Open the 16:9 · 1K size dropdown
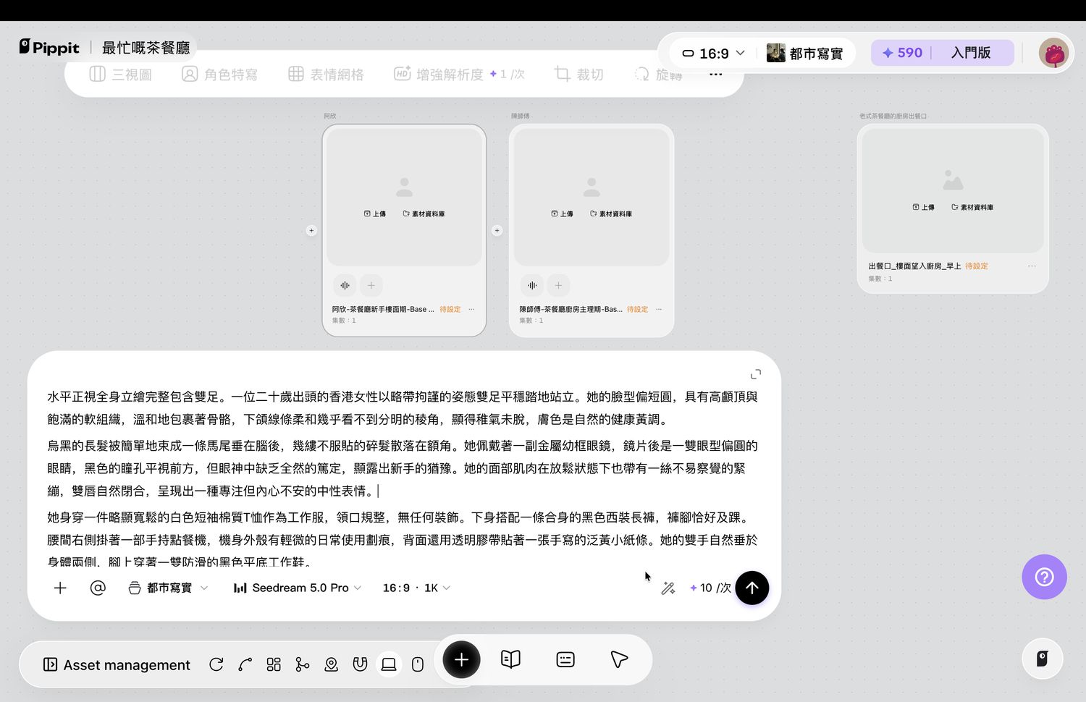Image resolution: width=1086 pixels, height=702 pixels. (x=416, y=588)
